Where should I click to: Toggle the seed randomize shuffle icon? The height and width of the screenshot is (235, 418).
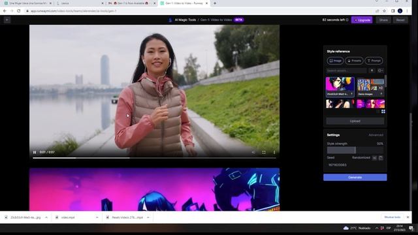pos(374,158)
